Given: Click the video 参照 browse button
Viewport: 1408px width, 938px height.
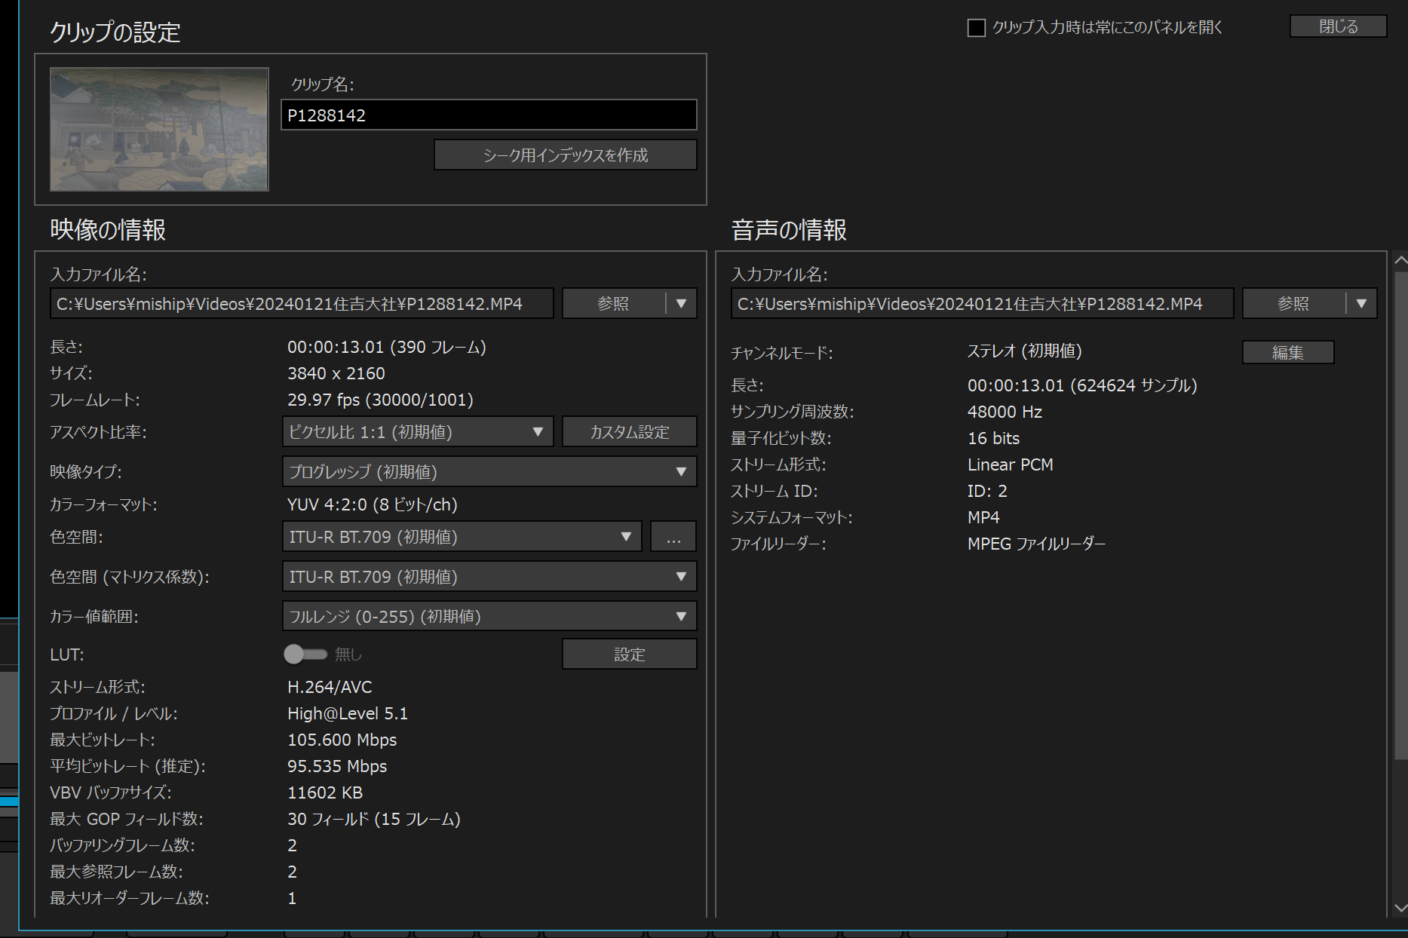Looking at the screenshot, I should point(613,304).
